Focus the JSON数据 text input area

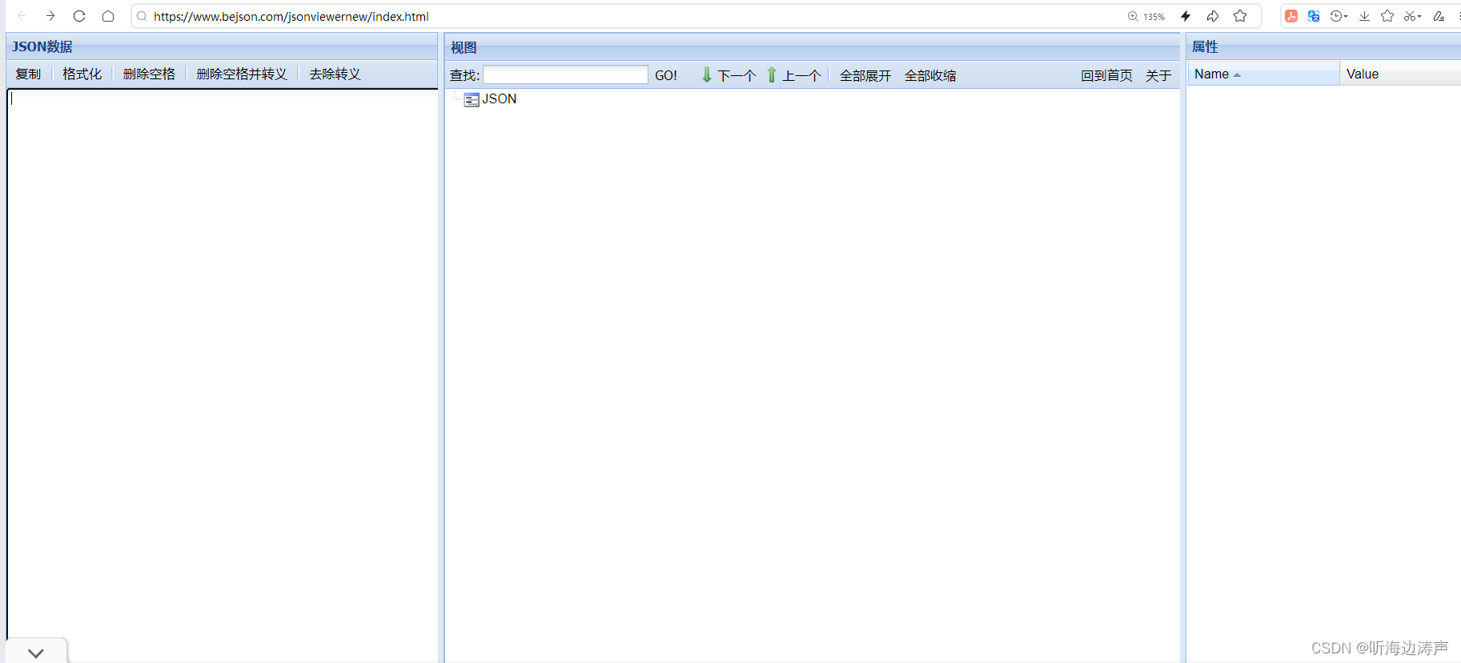223,375
